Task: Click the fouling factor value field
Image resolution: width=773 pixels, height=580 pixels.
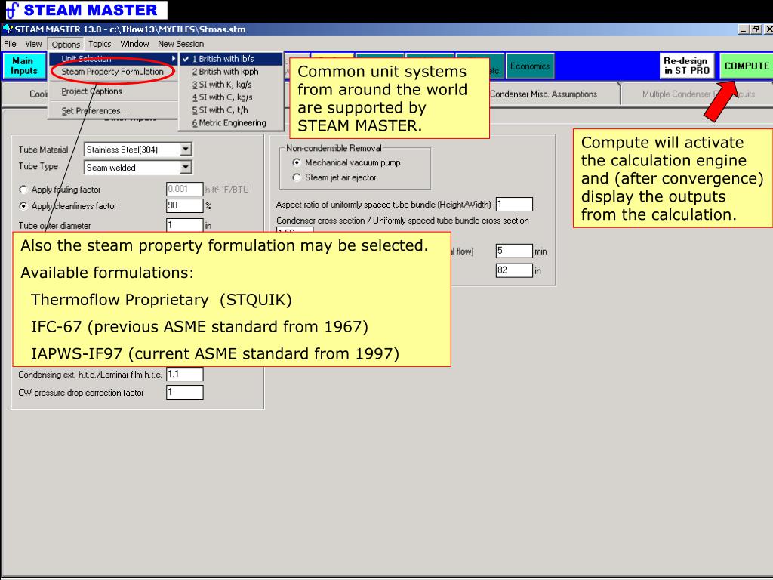Action: [x=184, y=189]
